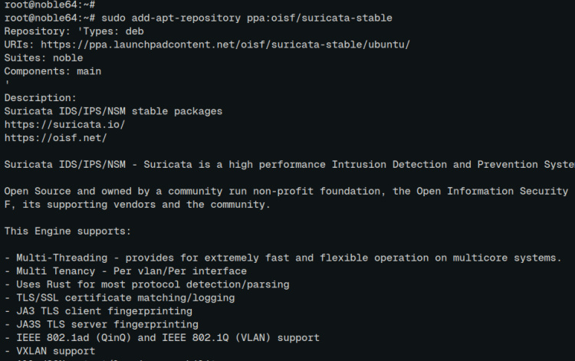Image resolution: width=575 pixels, height=361 pixels.
Task: Click the "Description:" heading line
Action: (40, 98)
